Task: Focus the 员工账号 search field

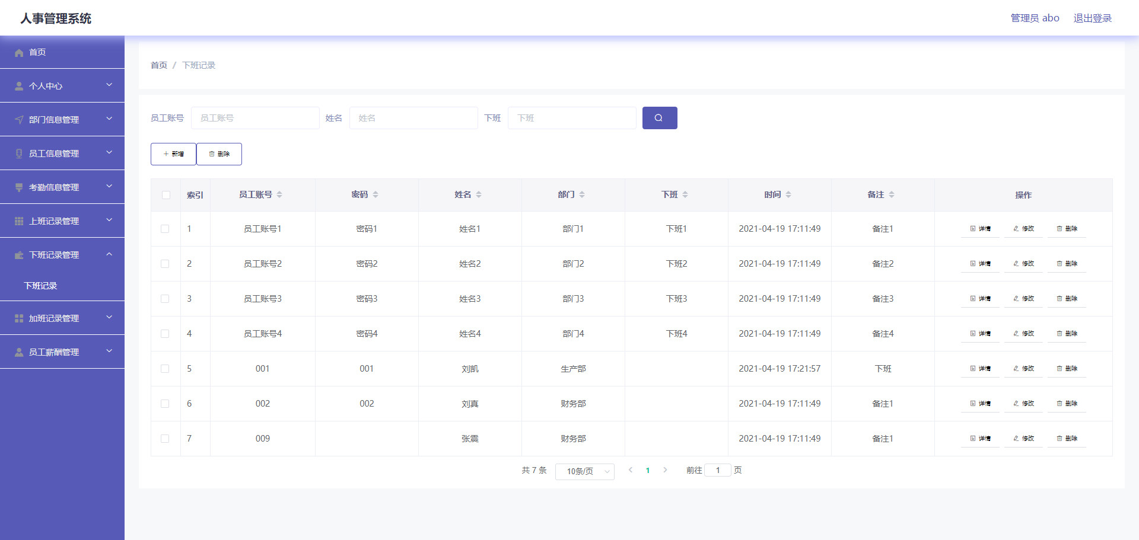Action: (x=255, y=118)
